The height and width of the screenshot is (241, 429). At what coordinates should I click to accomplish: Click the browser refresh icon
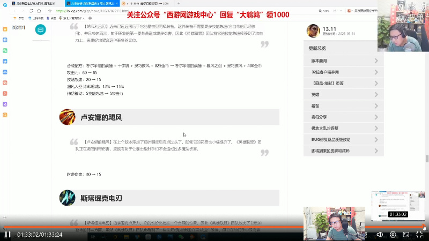tap(31, 11)
